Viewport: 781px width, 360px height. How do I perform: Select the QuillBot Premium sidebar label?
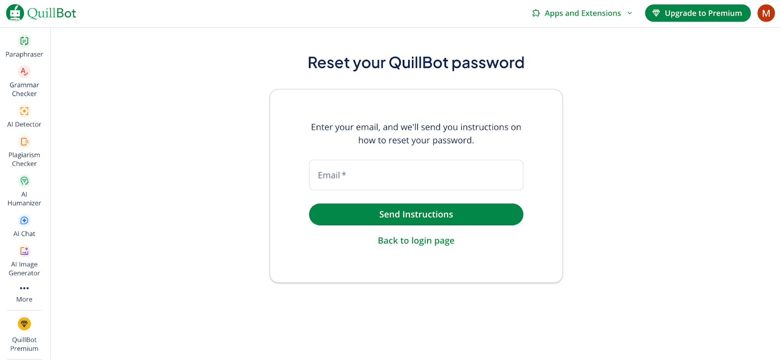24,344
